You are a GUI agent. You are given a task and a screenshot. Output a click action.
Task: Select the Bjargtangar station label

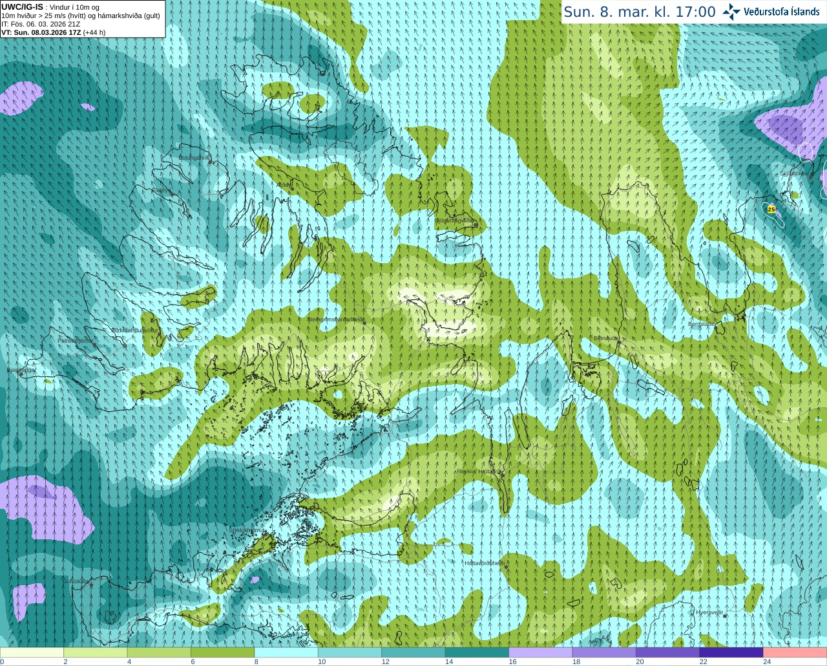coord(20,370)
